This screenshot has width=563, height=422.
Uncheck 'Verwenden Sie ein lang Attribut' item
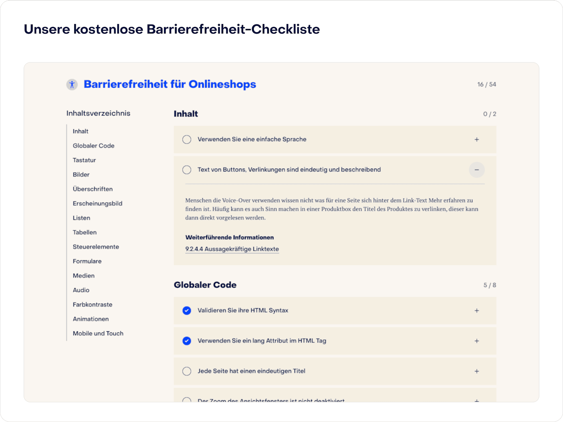pyautogui.click(x=187, y=341)
